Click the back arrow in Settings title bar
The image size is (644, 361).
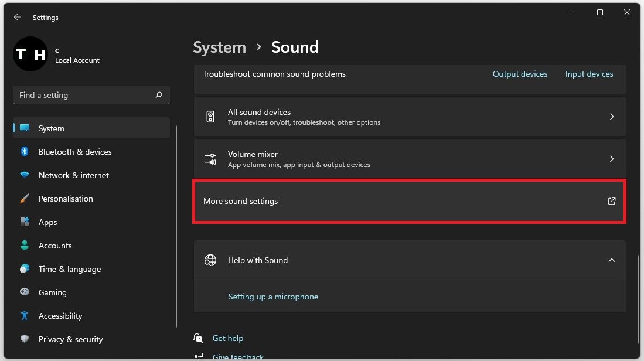coord(18,18)
